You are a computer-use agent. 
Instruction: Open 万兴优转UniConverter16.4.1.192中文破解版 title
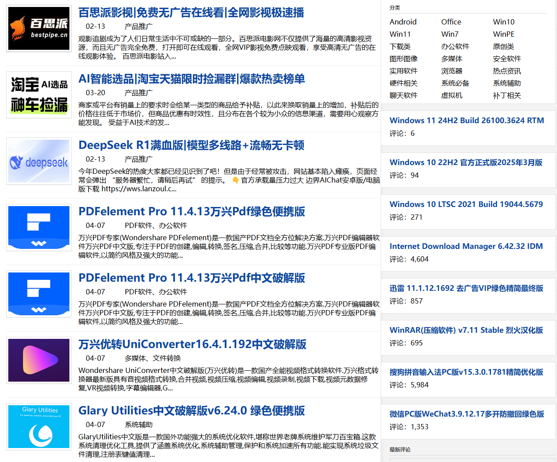[x=193, y=345]
